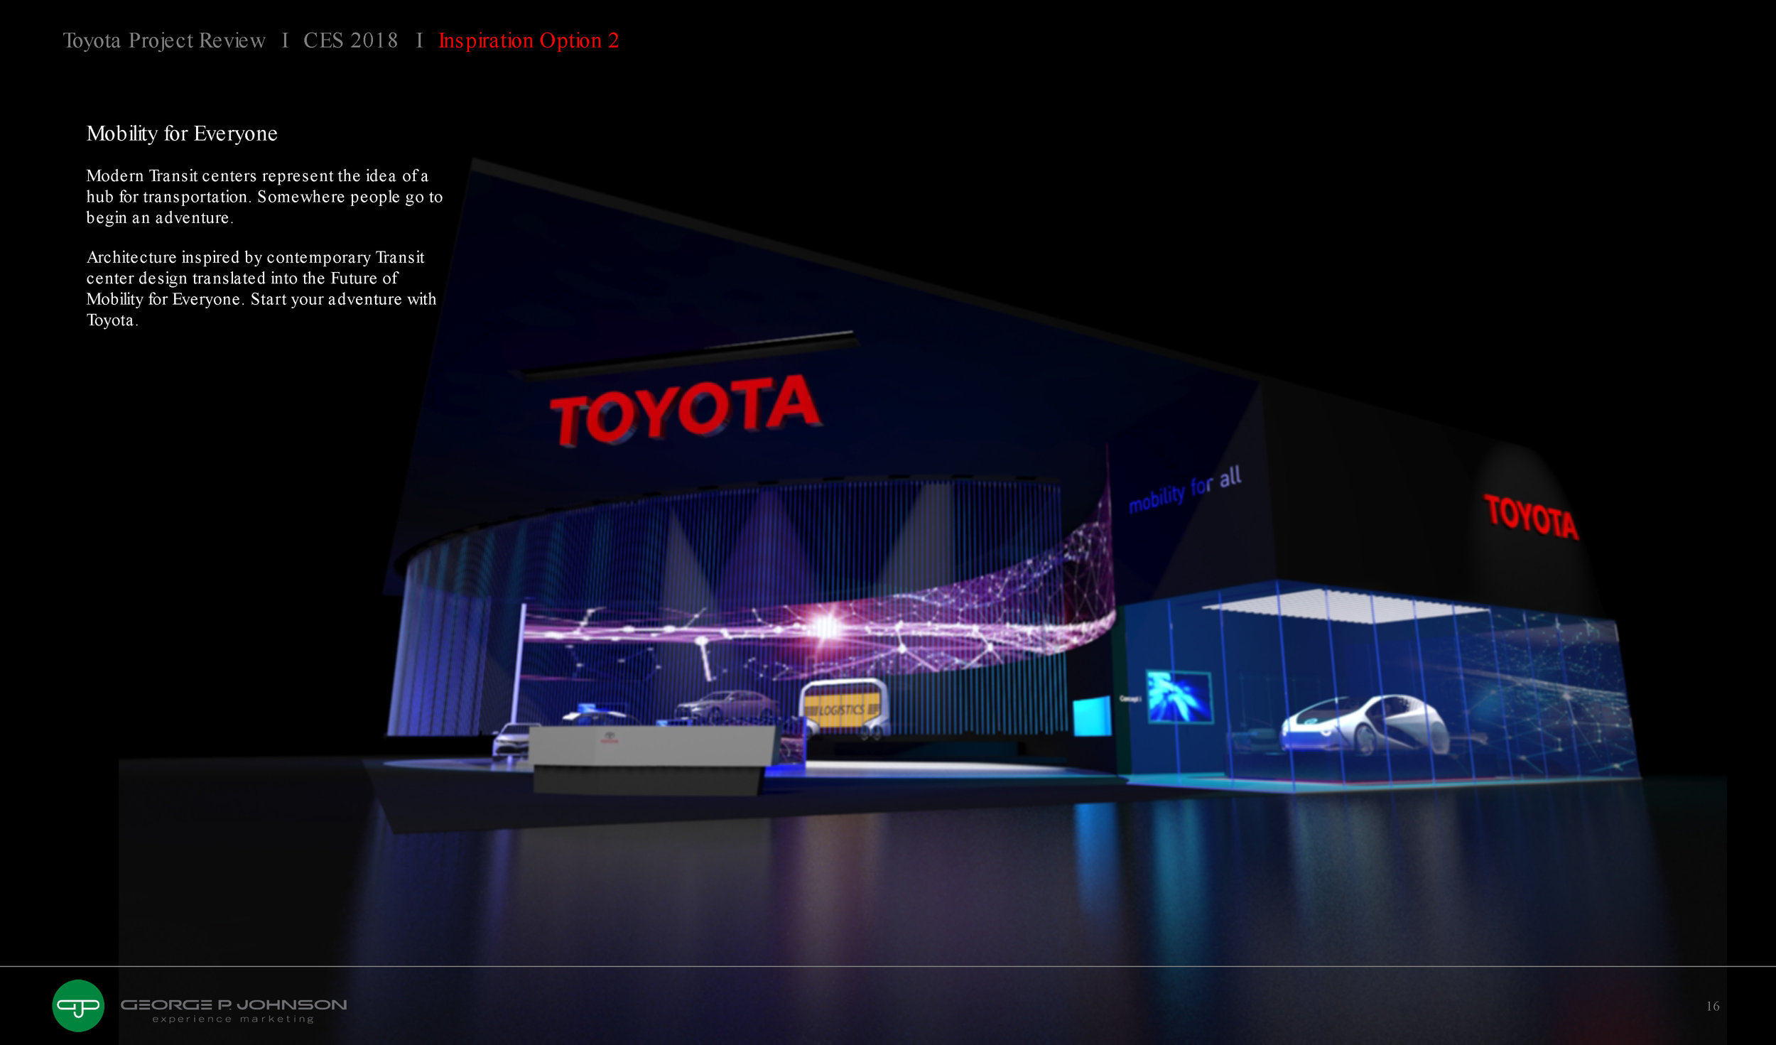This screenshot has width=1776, height=1045.
Task: Click the 'GEORGE P. JOHNSON' wordmark text
Action: (234, 1005)
